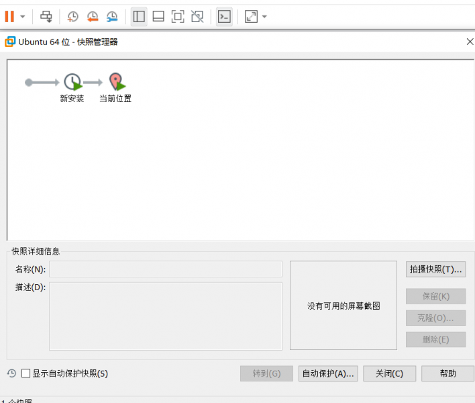
Task: Open snapshot manager icon in toolbar
Action: point(112,17)
